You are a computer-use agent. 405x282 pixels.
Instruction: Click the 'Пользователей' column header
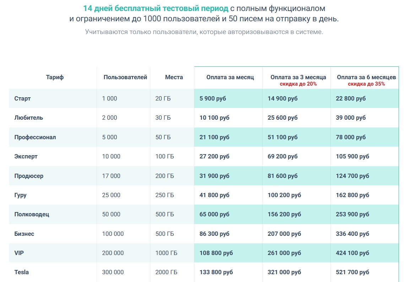[x=125, y=77]
